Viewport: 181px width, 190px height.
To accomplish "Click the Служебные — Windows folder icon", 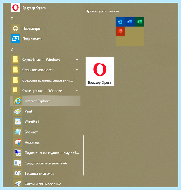I will pyautogui.click(x=15, y=60).
